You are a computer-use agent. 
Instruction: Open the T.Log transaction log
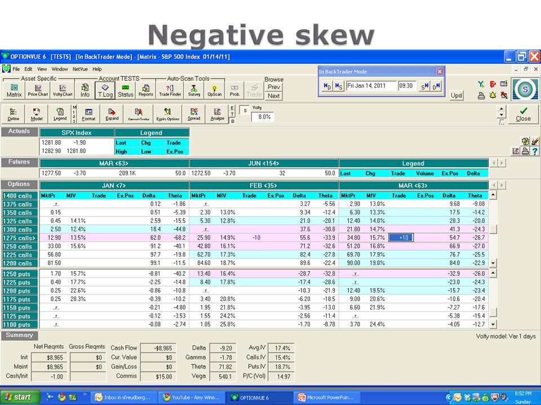(x=105, y=90)
